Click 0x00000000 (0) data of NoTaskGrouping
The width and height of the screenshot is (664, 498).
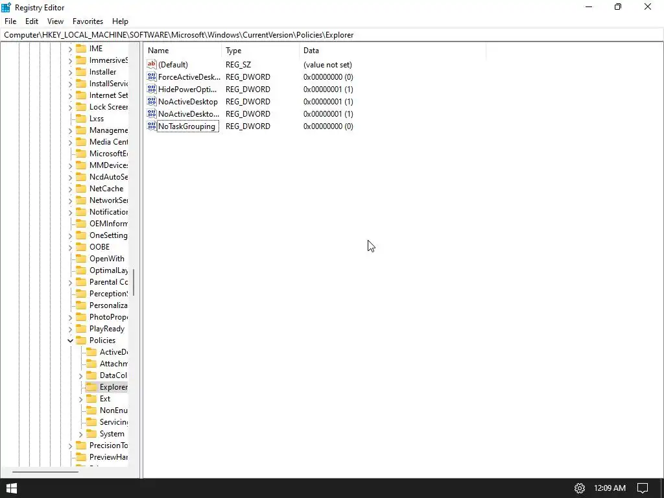pos(328,126)
